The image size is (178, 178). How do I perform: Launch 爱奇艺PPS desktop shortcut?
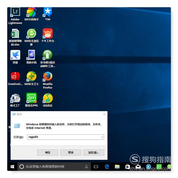(31, 100)
